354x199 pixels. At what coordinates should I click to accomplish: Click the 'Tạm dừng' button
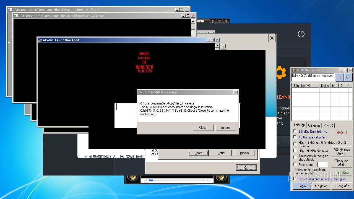point(342,172)
